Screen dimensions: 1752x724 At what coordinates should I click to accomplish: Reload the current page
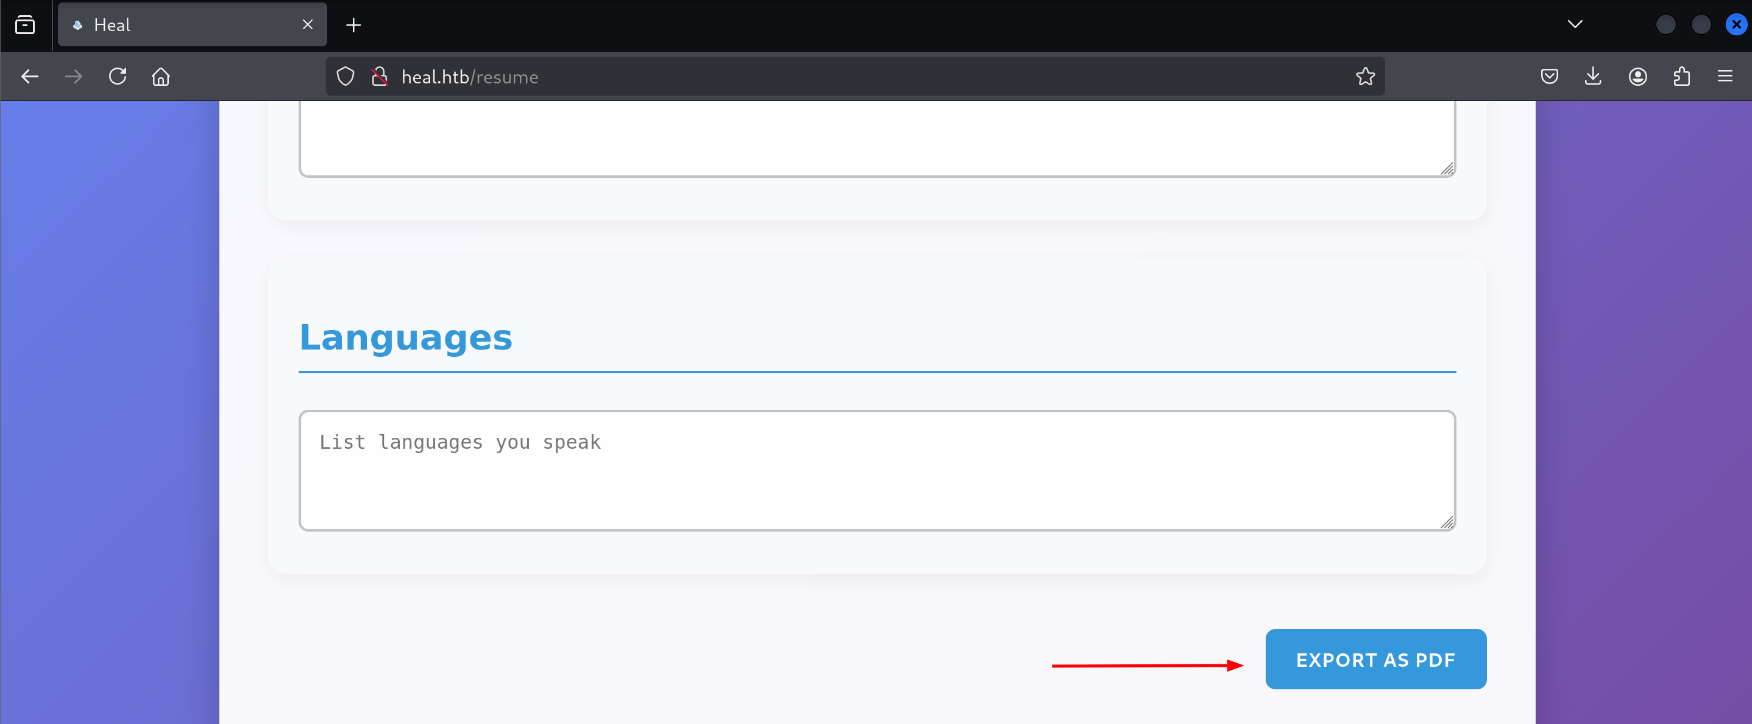[118, 77]
